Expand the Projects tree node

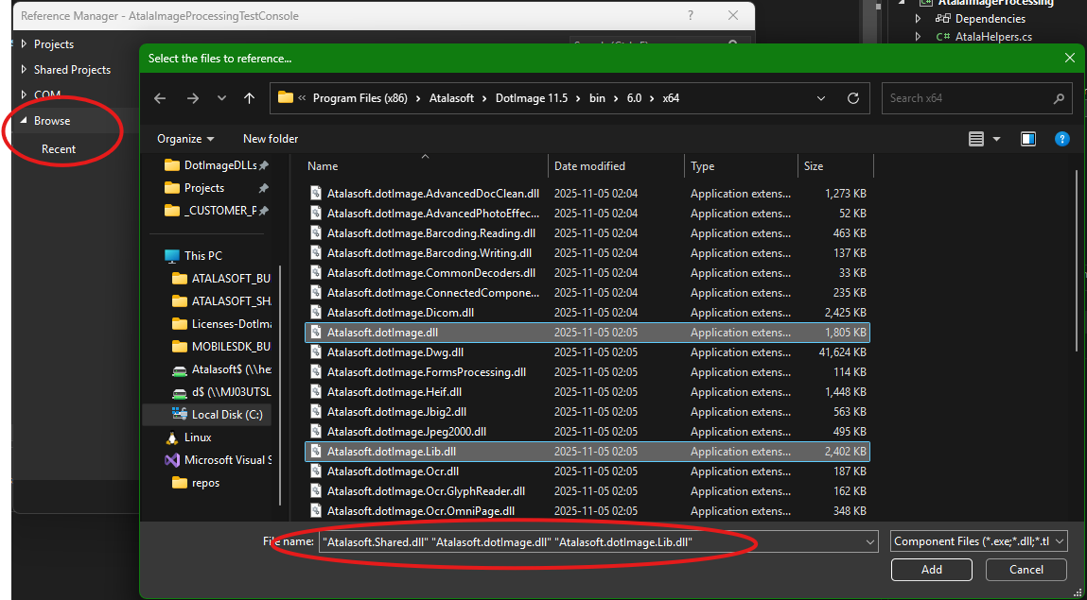pos(24,44)
